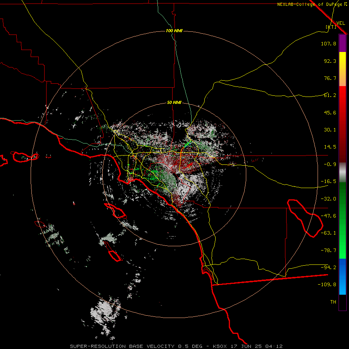349x349 pixels.
Task: Select the -94.2 legend value
Action: point(328,268)
